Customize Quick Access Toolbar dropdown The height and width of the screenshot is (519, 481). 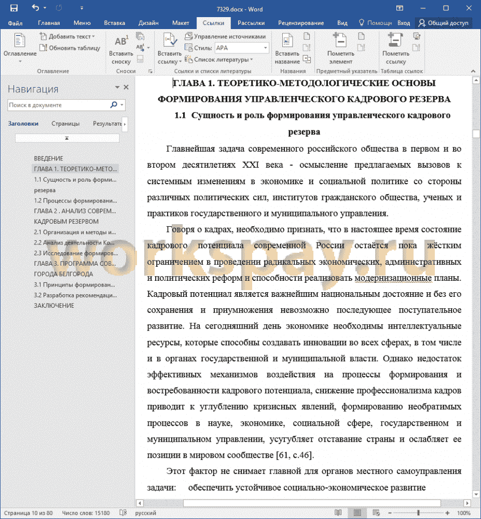tap(81, 8)
